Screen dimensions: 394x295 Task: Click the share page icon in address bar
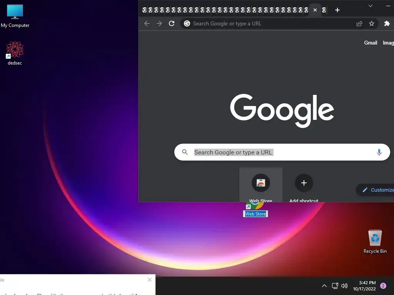pyautogui.click(x=359, y=23)
